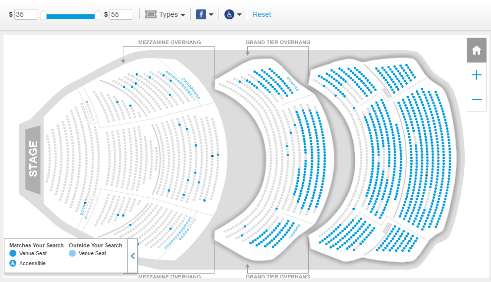The image size is (491, 282).
Task: Select the dark seat in the rear balcony
Action: coord(427,175)
